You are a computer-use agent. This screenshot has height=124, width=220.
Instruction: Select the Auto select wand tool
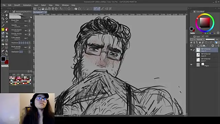point(7,22)
